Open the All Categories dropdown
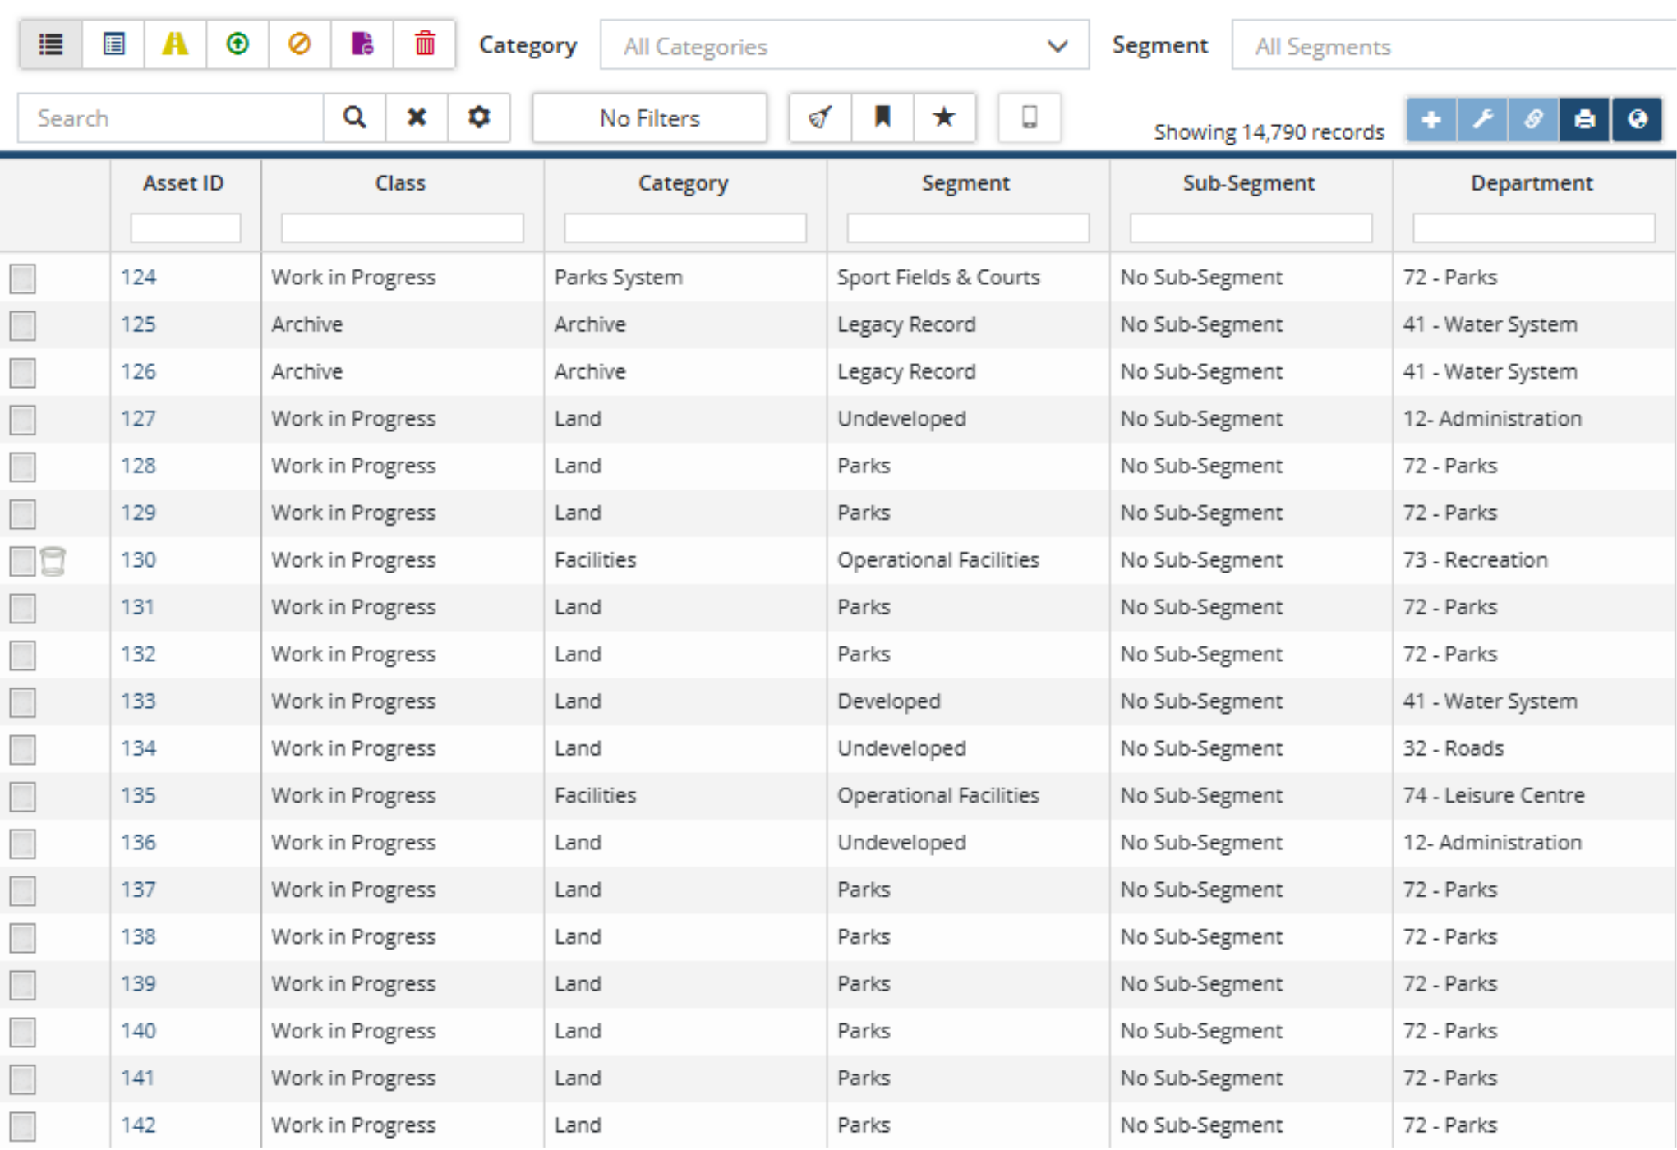 point(845,46)
